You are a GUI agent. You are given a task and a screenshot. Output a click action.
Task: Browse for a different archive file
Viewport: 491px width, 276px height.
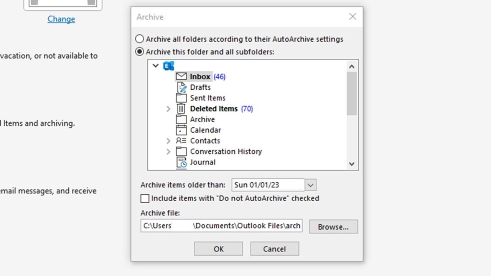(x=333, y=227)
